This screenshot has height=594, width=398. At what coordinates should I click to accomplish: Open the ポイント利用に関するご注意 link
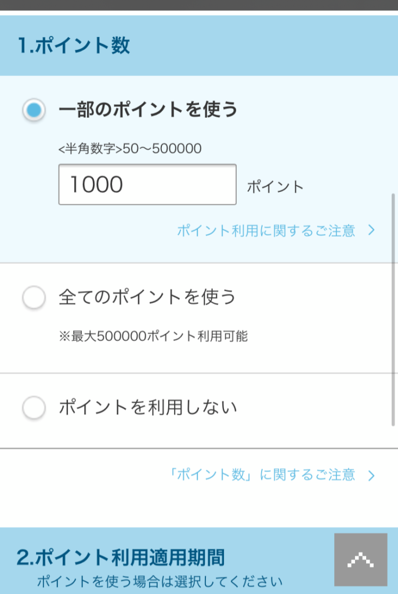(x=266, y=230)
